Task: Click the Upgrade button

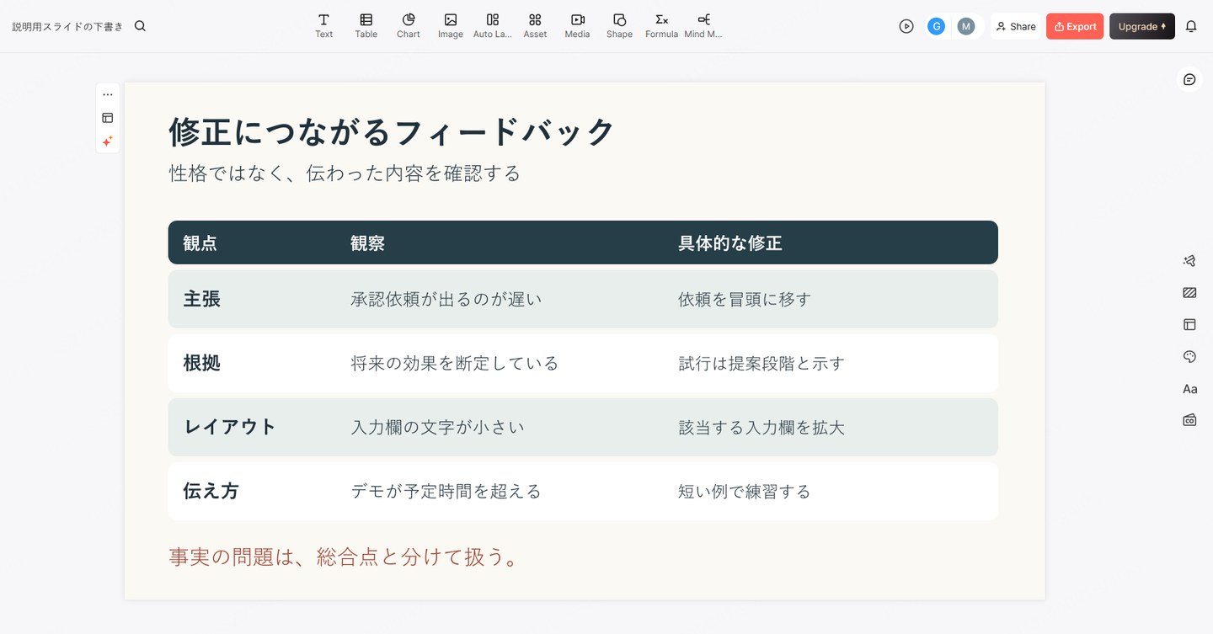Action: point(1141,26)
